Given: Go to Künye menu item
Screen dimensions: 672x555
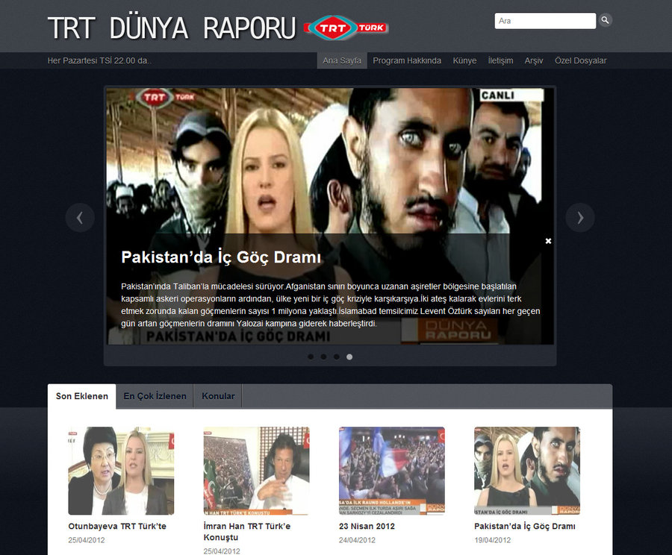Looking at the screenshot, I should pyautogui.click(x=464, y=60).
